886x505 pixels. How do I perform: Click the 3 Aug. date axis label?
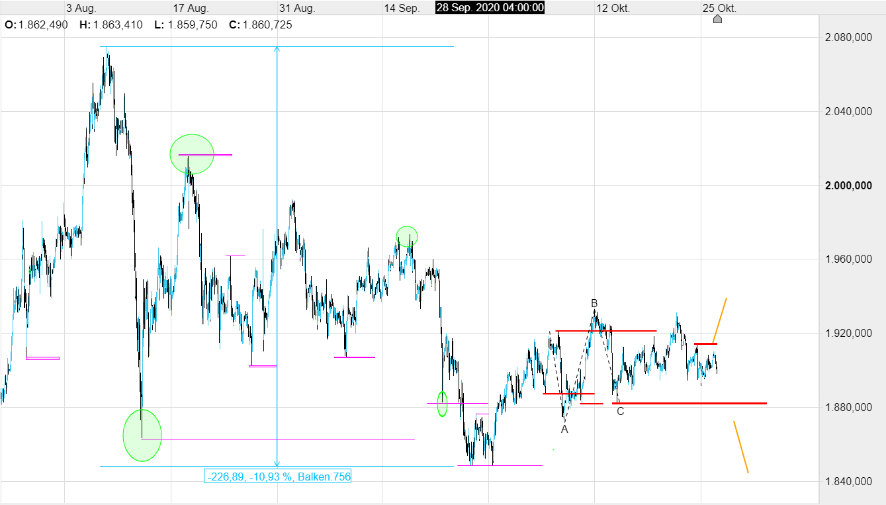[81, 8]
